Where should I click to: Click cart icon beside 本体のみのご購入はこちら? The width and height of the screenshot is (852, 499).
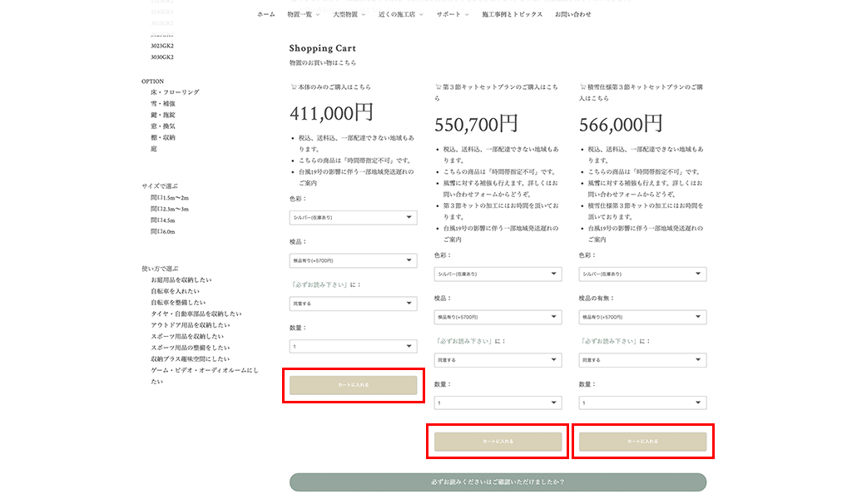(294, 86)
